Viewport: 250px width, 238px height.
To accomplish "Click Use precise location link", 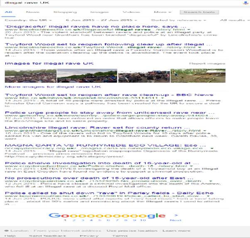I will pos(125,231).
